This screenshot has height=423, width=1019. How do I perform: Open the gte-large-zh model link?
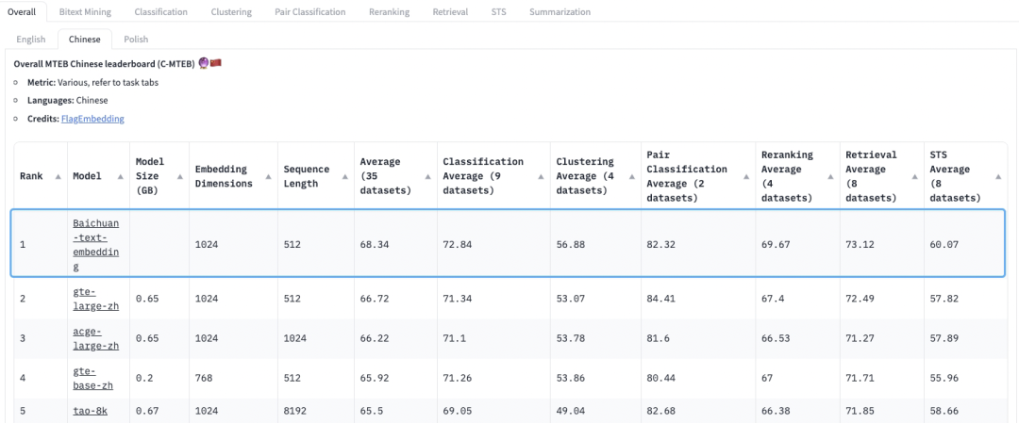(95, 299)
